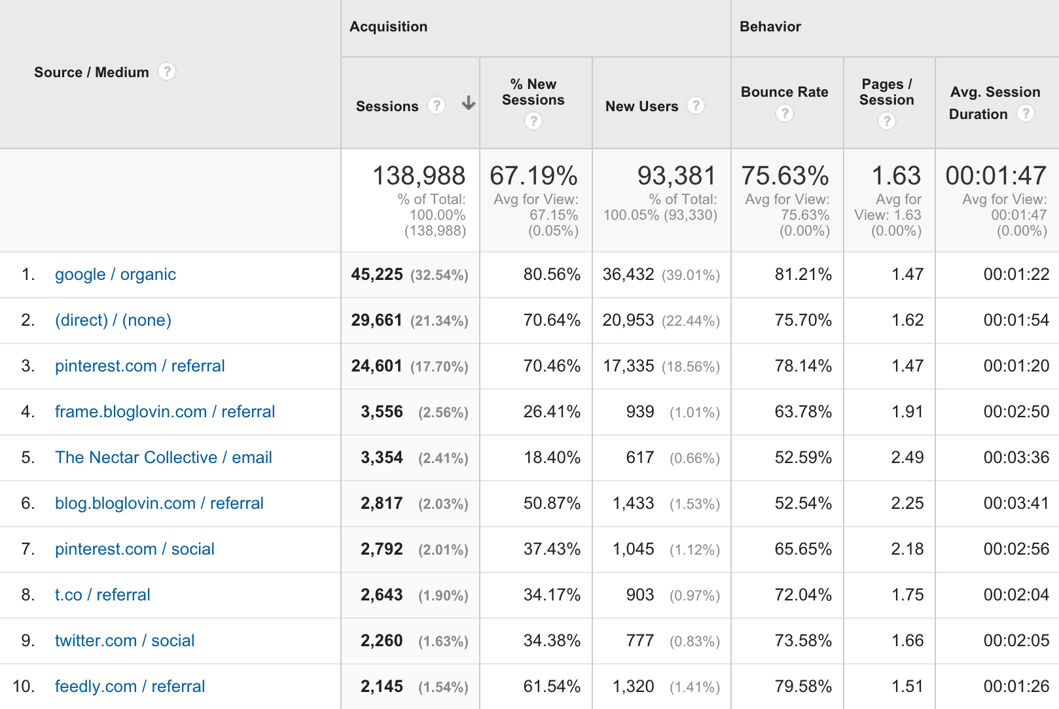Click % new sessions value 18.40%
This screenshot has width=1059, height=709.
(x=552, y=457)
